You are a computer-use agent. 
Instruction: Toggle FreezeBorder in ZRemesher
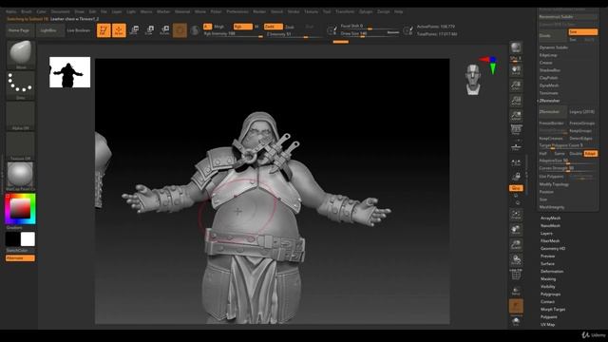pos(551,123)
